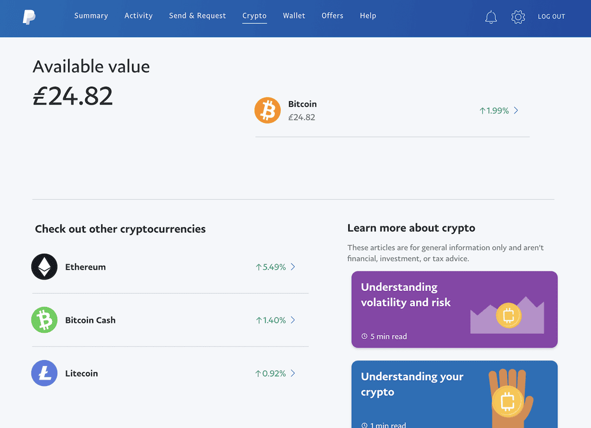Click the PayPal logo

29,17
